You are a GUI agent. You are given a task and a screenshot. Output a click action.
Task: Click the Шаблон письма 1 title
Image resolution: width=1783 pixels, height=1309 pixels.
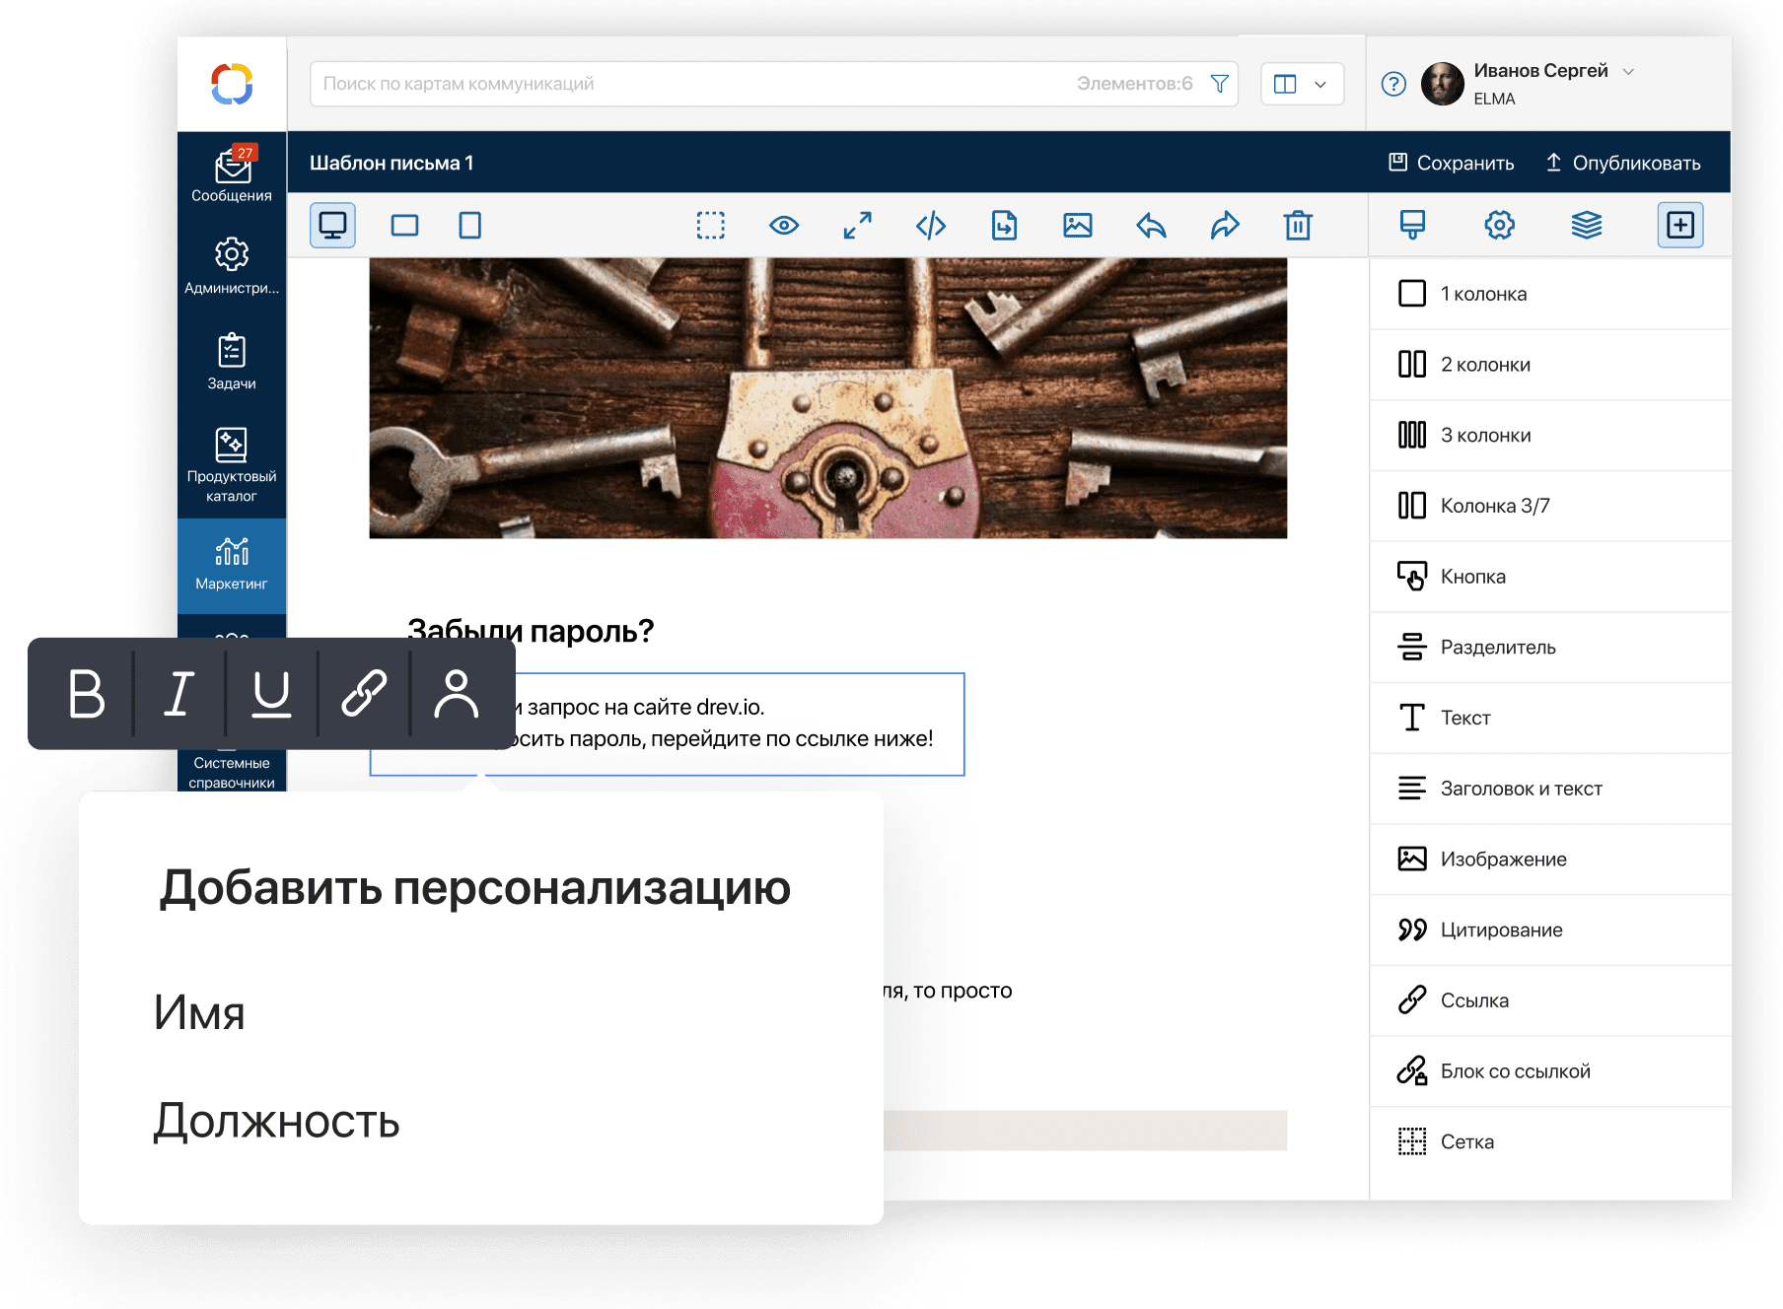pyautogui.click(x=392, y=163)
